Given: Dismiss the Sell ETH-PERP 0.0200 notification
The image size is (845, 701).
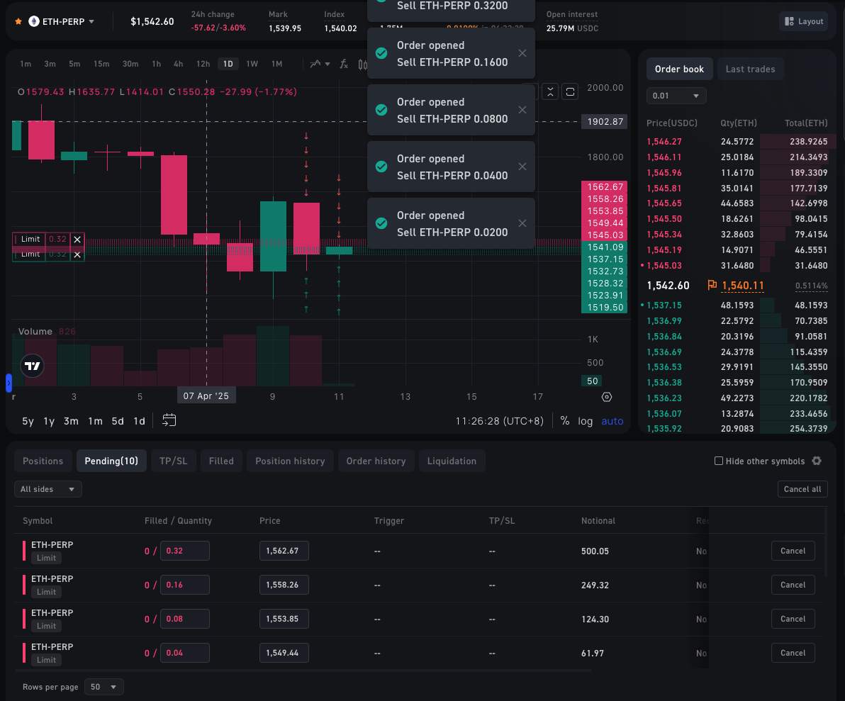Looking at the screenshot, I should coord(522,223).
